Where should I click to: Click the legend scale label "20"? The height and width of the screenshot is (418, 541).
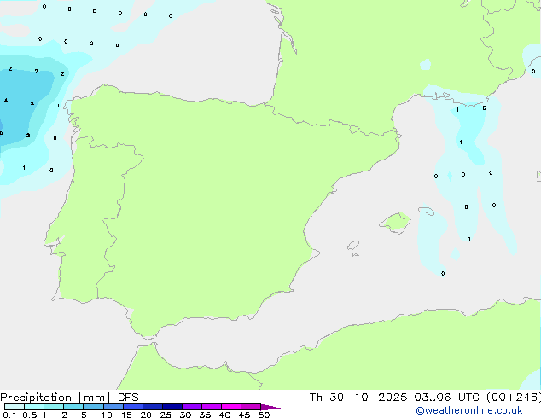[146, 415]
